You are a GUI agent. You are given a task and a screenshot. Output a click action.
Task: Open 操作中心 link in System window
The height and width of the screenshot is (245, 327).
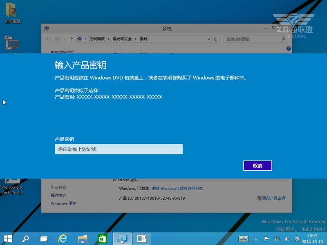point(58,196)
